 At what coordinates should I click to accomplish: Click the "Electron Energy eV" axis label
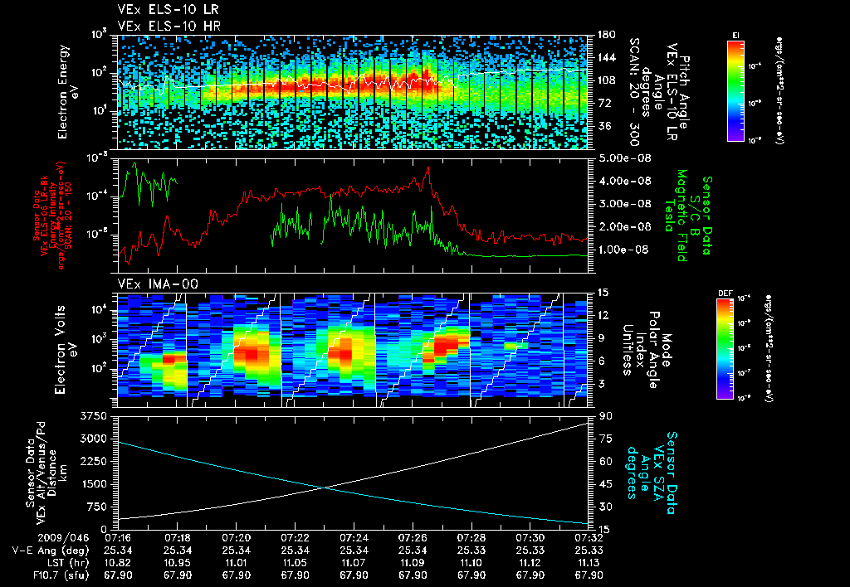[x=67, y=92]
